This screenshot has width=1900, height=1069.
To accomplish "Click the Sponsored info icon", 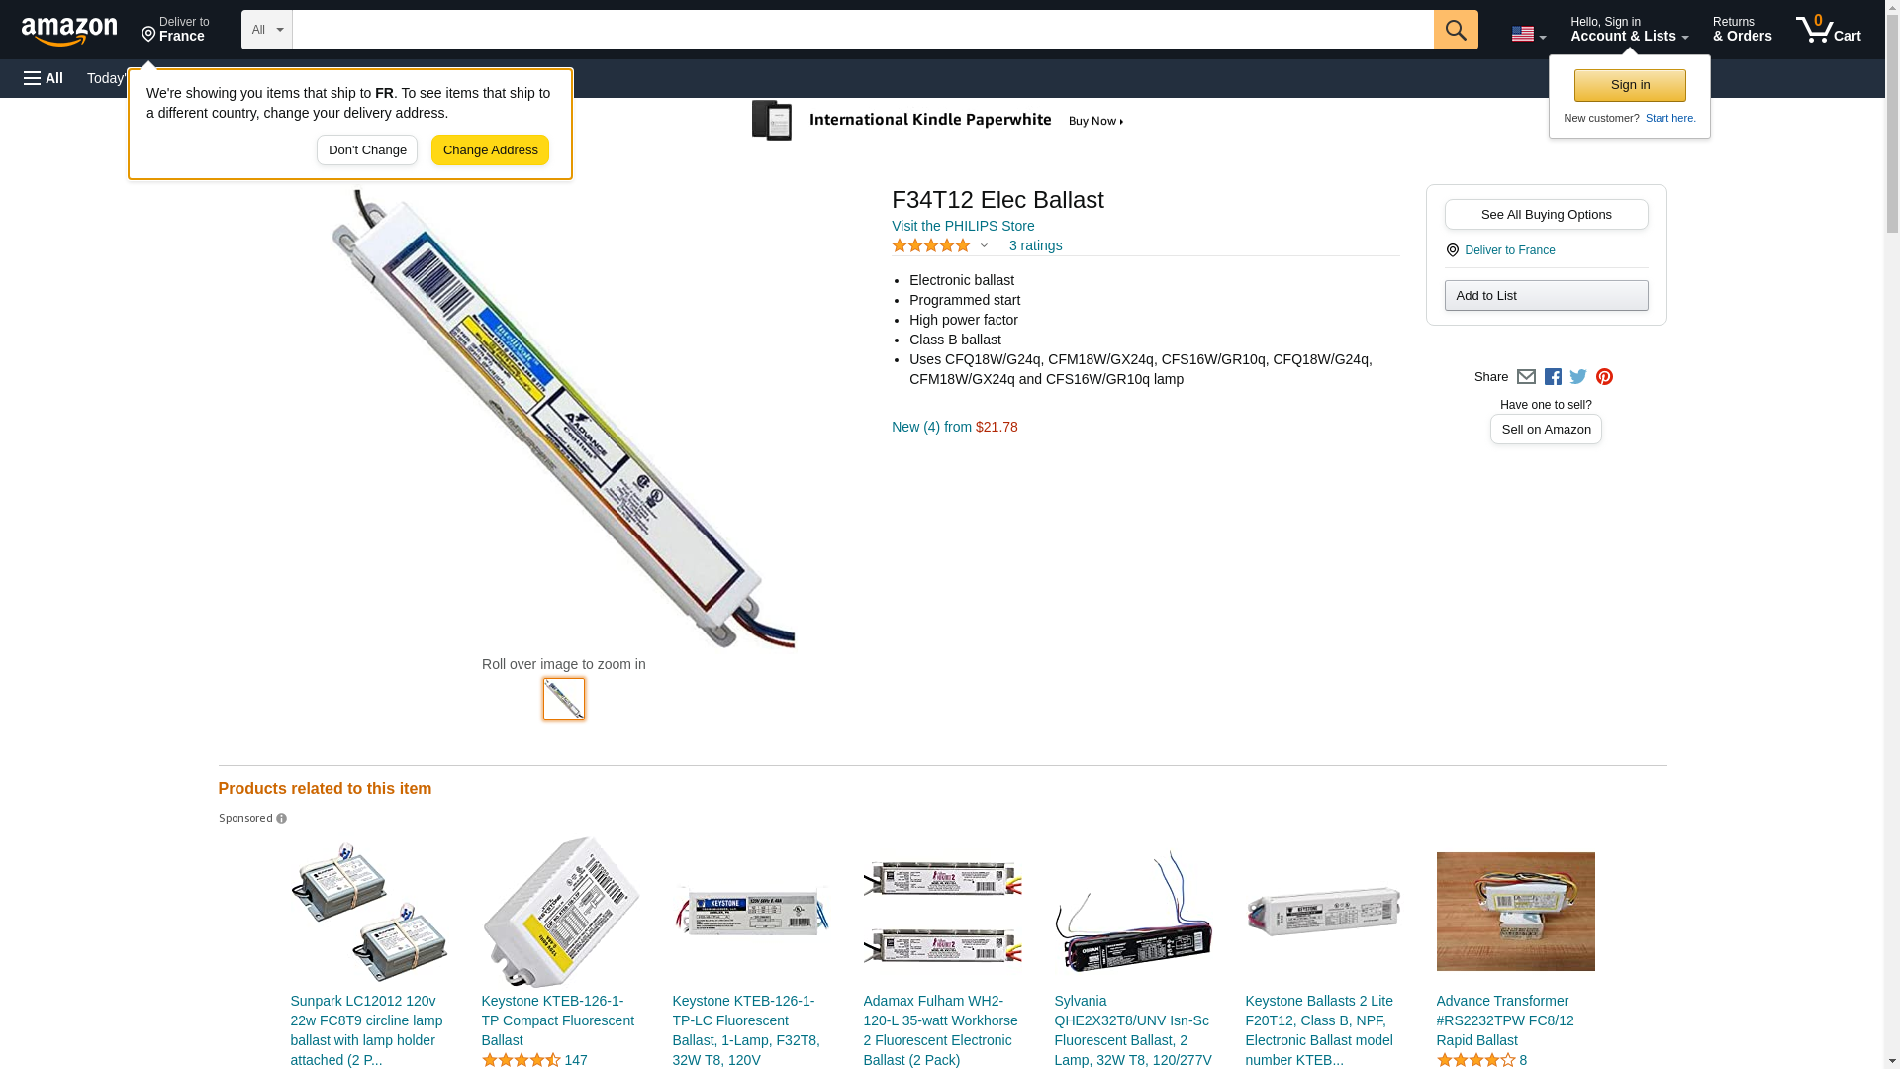I will point(282,819).
